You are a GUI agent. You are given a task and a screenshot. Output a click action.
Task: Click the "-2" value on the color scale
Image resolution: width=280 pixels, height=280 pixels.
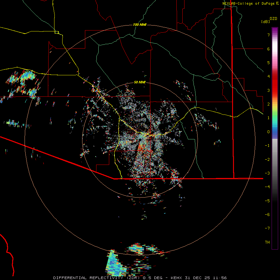tap(267, 160)
